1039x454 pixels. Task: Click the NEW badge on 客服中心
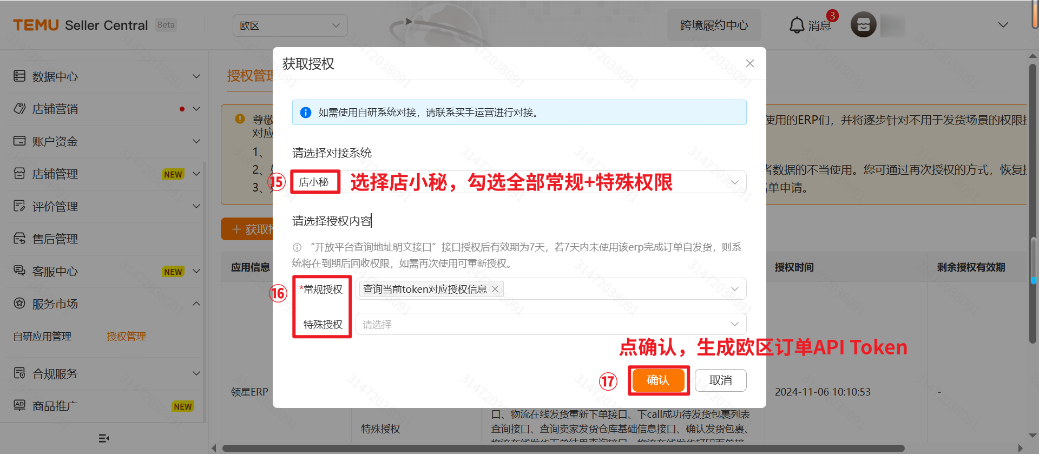pyautogui.click(x=173, y=272)
